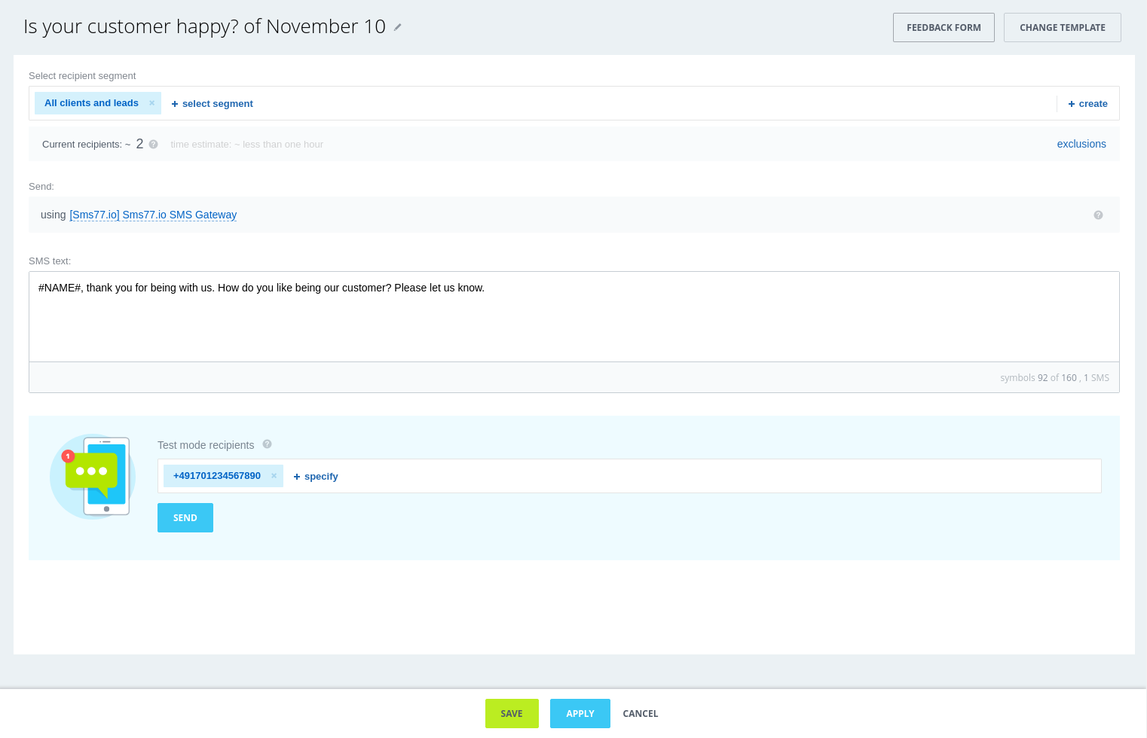Viewport: 1147px width, 738px height.
Task: Cancel editing the campaign
Action: click(x=640, y=714)
